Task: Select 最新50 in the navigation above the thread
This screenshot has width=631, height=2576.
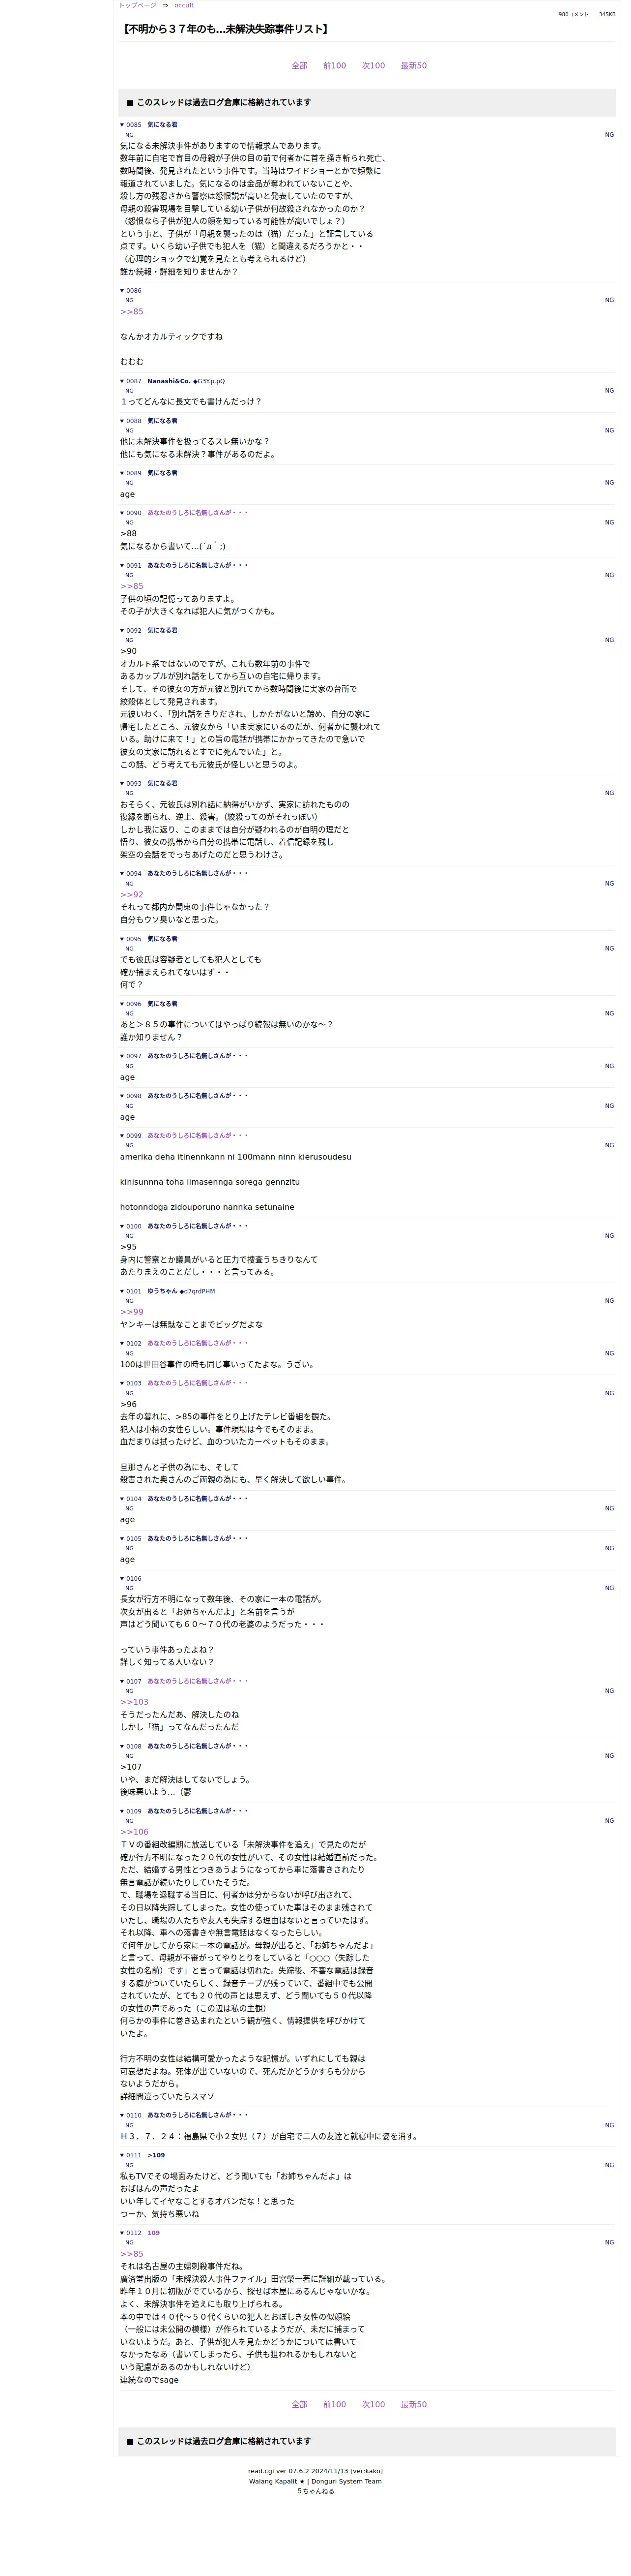Action: click(413, 66)
